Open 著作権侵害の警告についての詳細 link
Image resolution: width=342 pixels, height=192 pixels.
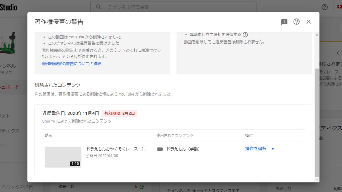[72, 64]
